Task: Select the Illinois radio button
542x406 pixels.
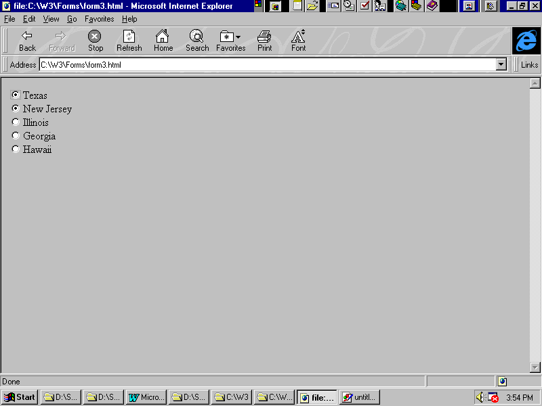Action: click(x=16, y=122)
